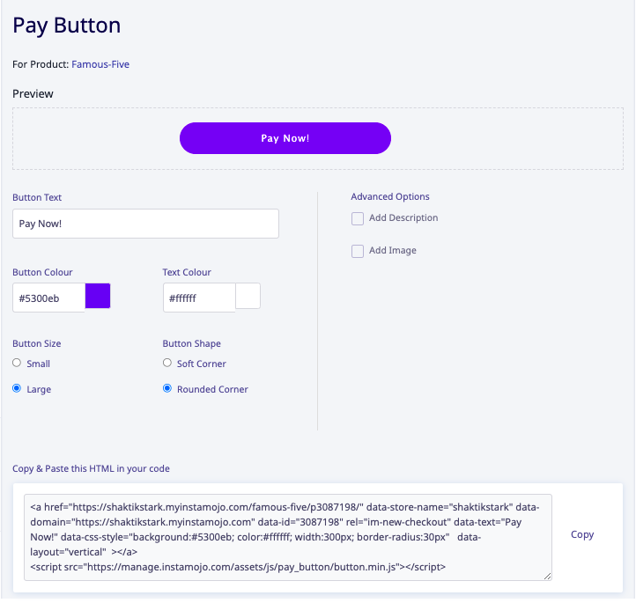Choose the Rounded Corner shape option
Viewport: 636px width, 603px height.
pyautogui.click(x=167, y=388)
